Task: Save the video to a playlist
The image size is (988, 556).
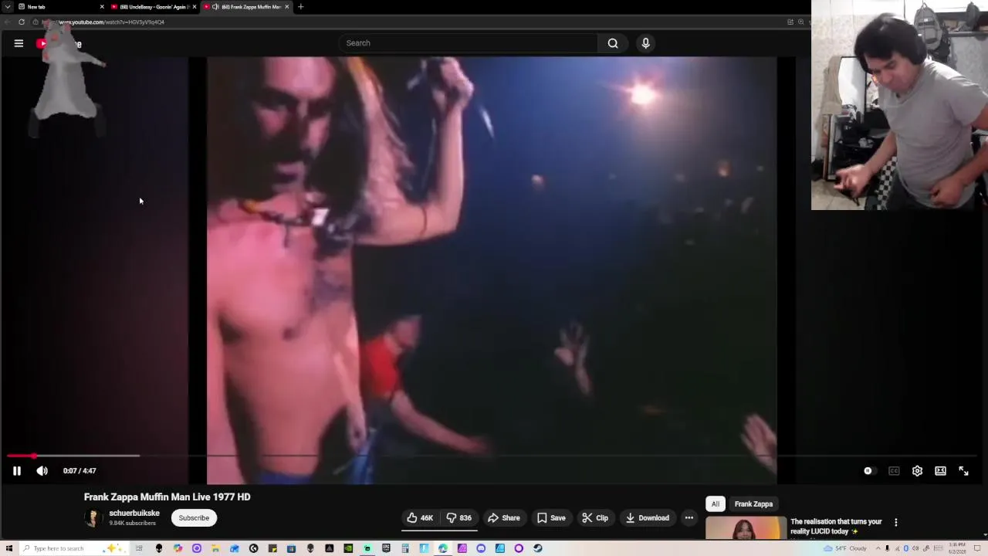Action: coord(551,518)
